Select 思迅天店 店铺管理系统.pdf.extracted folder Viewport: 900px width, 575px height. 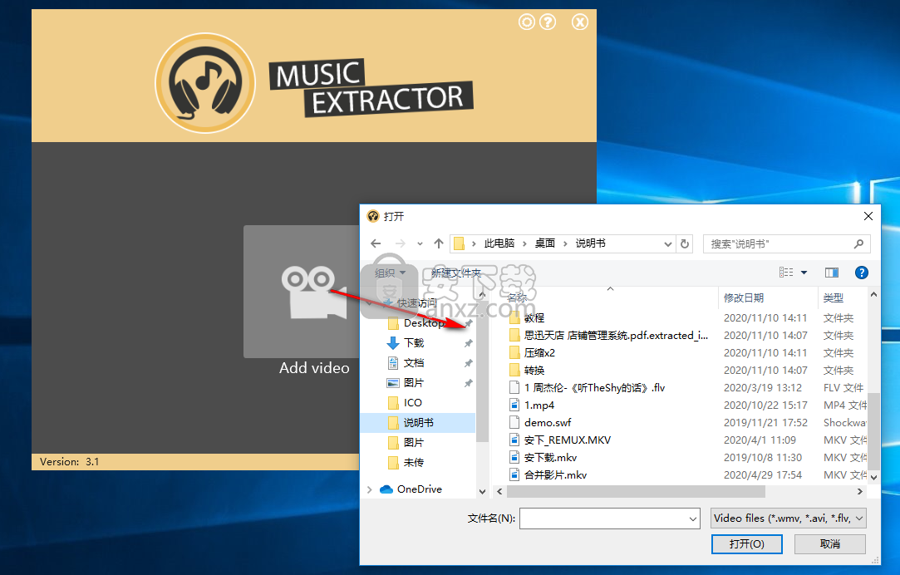click(x=616, y=335)
